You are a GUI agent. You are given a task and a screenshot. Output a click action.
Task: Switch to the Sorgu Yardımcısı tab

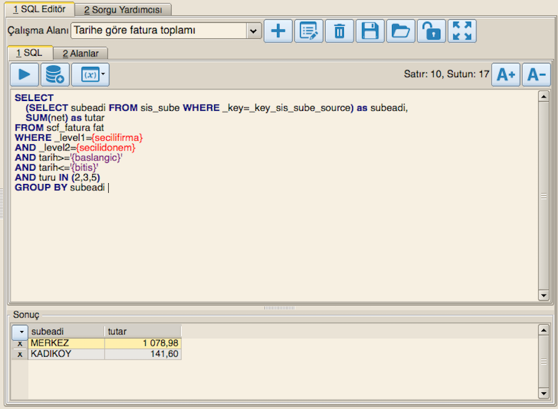click(123, 10)
